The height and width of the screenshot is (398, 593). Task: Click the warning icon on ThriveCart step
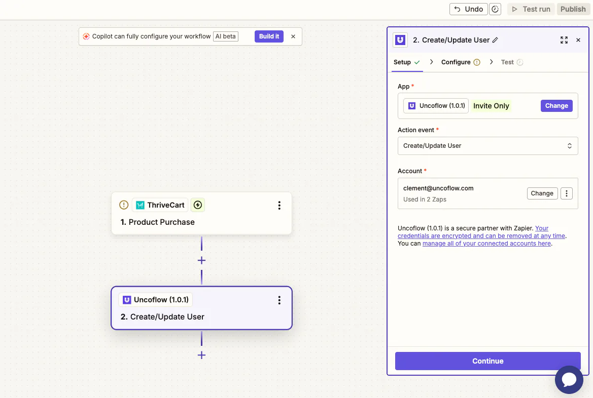point(124,205)
